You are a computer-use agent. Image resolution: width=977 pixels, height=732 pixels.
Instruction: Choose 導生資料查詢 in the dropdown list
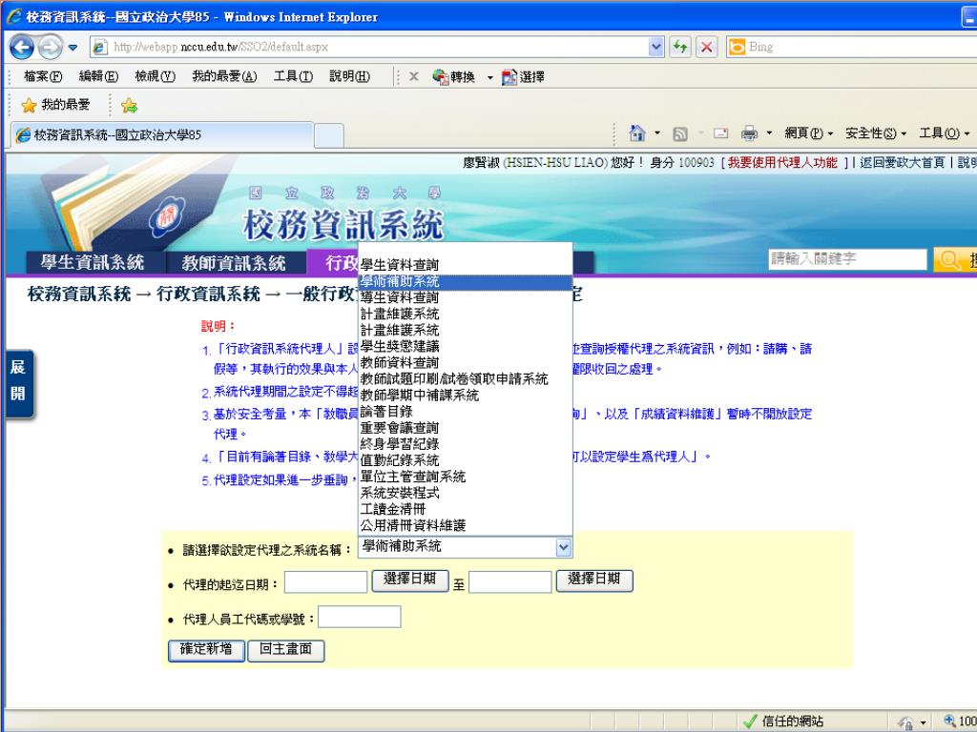465,297
